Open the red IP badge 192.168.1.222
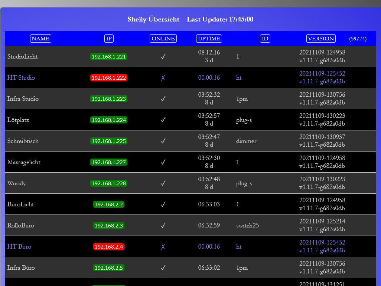Screen dimensions: 381x286 (x=109, y=78)
